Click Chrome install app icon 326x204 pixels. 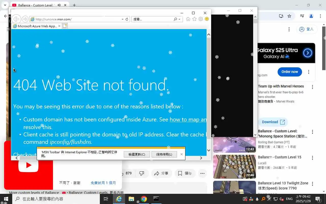[x=281, y=16]
